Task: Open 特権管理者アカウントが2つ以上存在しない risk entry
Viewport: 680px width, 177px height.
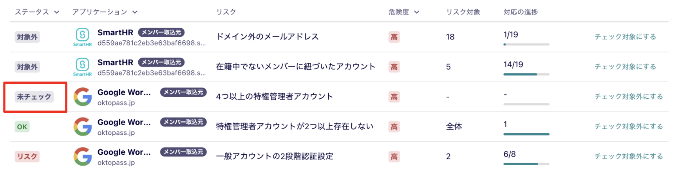Action: 295,126
